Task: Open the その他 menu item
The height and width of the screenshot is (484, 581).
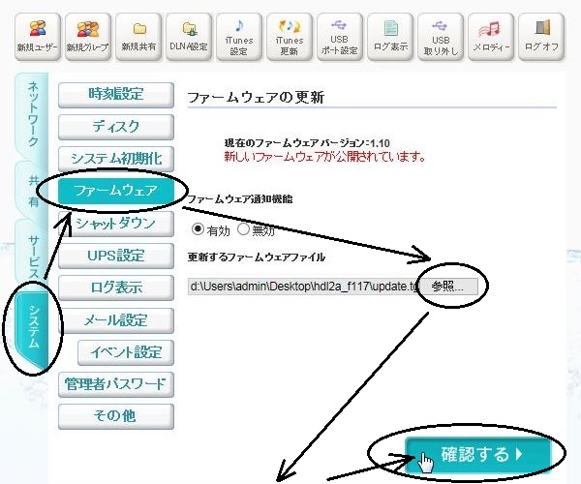Action: tap(116, 416)
